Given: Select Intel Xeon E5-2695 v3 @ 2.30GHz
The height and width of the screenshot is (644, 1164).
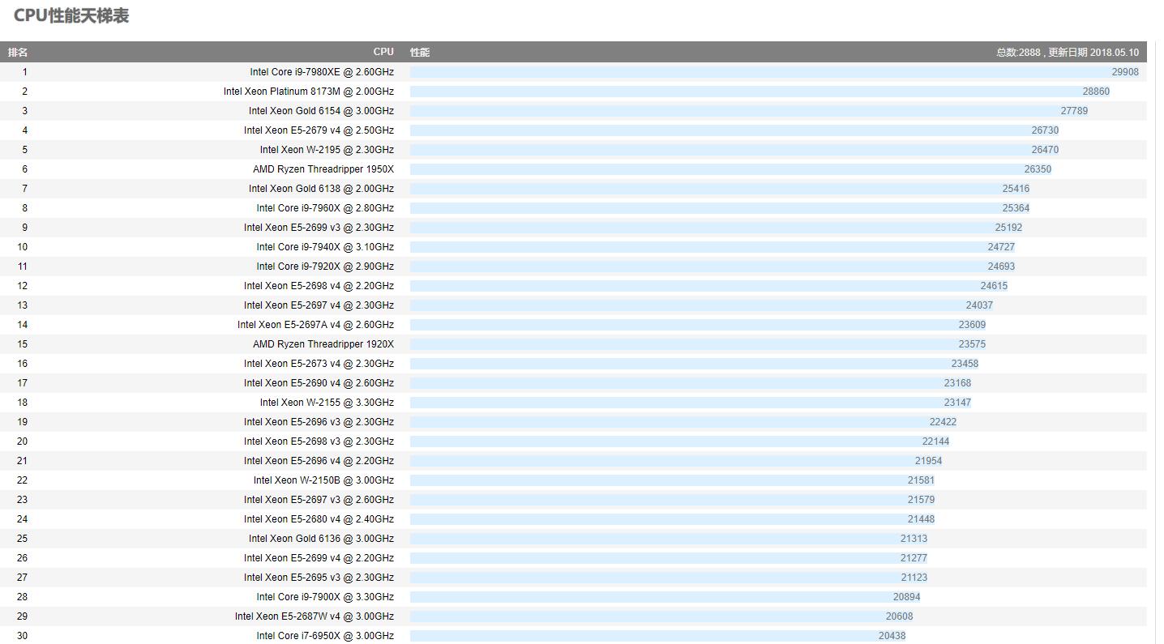Looking at the screenshot, I should point(319,578).
